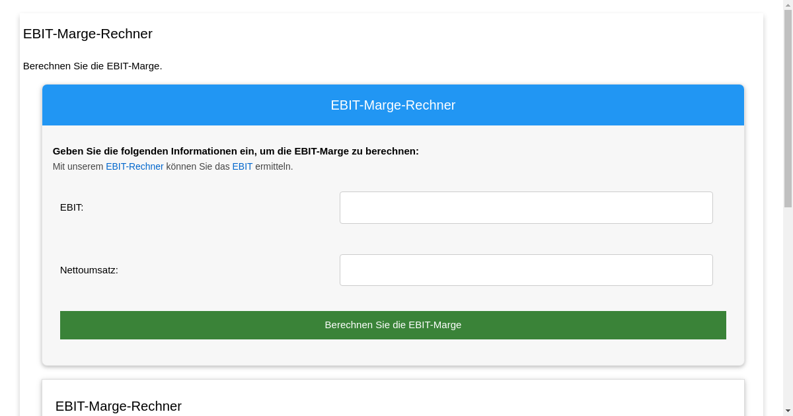
Task: Click the bold instruction text above the inputs
Action: tap(236, 151)
